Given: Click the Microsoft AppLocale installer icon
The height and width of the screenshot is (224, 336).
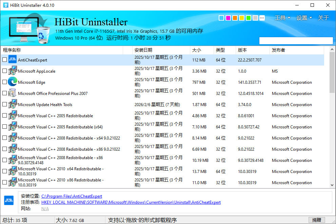Looking at the screenshot, I should pos(13,71).
